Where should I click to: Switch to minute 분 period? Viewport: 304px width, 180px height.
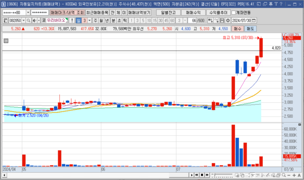[113, 20]
